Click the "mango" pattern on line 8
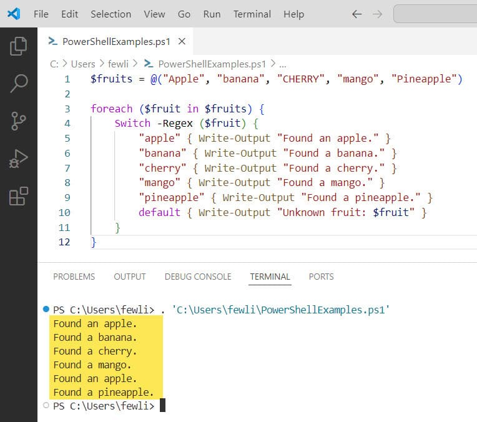477x422 pixels. (x=159, y=182)
